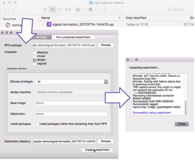Browse for RPZ package
The width and height of the screenshot is (195, 161).
tap(106, 45)
